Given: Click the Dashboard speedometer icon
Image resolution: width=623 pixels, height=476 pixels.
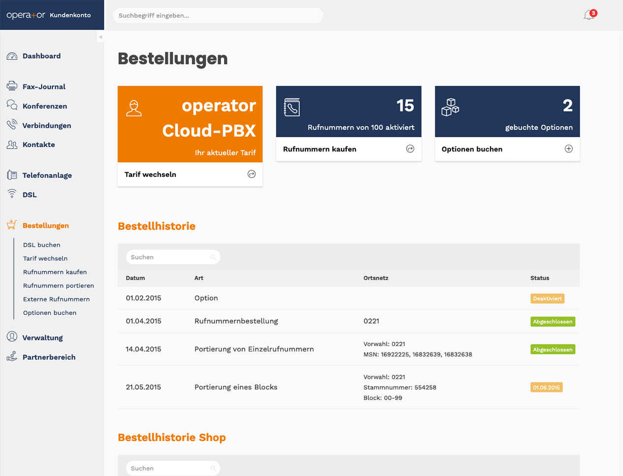Looking at the screenshot, I should tap(12, 56).
